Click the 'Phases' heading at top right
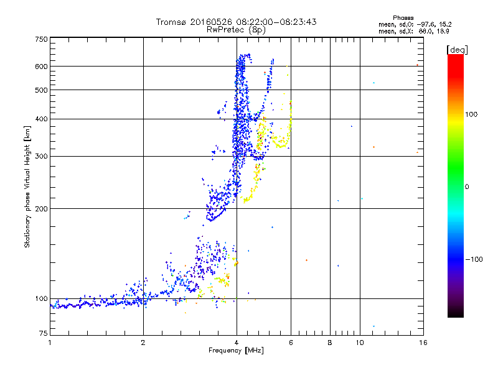Image resolution: width=498 pixels, height=373 pixels. (x=403, y=18)
